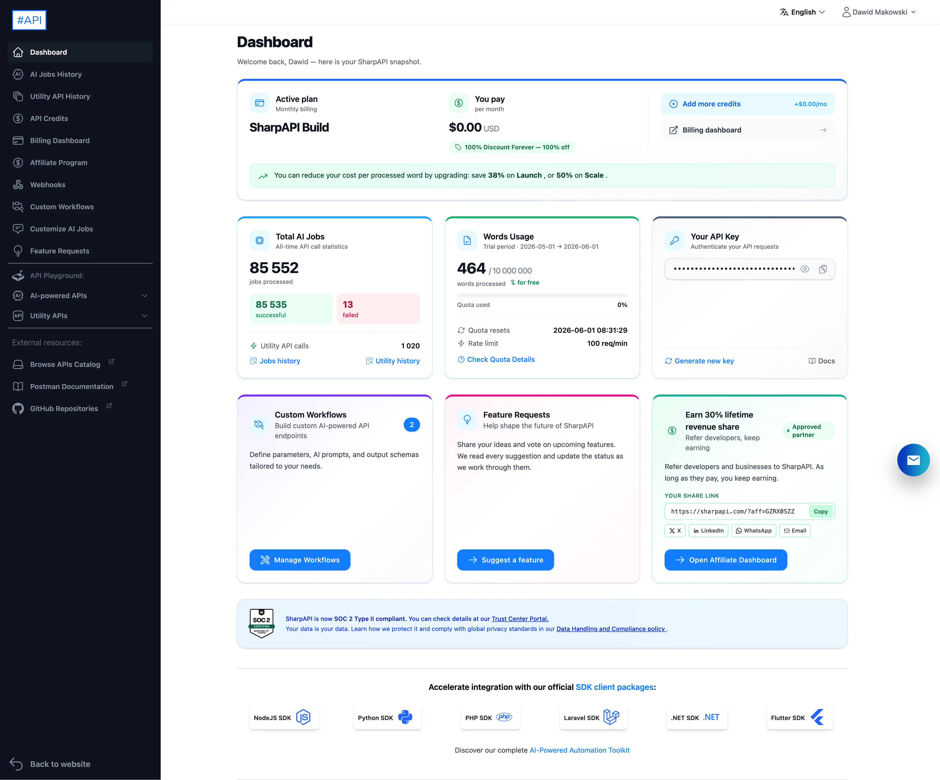Viewport: 940px width, 780px height.
Task: Click the Active plan card icon
Action: (260, 103)
